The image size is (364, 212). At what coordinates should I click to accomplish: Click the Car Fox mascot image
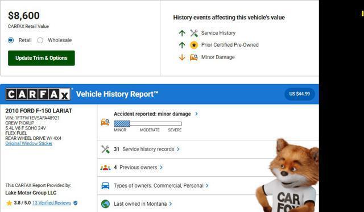click(x=288, y=176)
